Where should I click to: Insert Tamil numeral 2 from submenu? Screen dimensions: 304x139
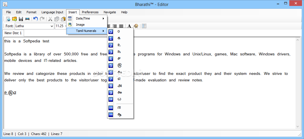point(120,45)
